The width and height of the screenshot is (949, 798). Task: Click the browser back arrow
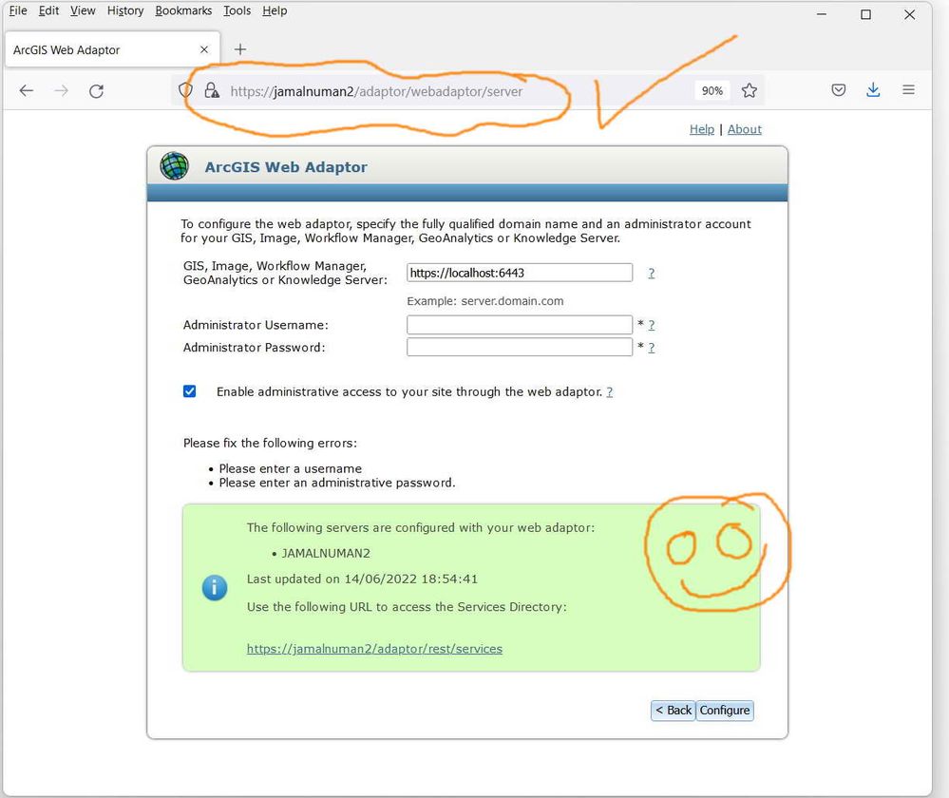pyautogui.click(x=26, y=91)
